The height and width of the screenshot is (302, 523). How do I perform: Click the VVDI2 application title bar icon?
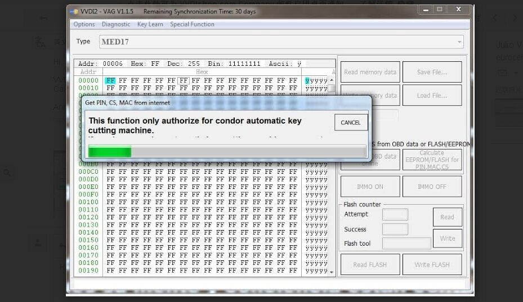74,12
